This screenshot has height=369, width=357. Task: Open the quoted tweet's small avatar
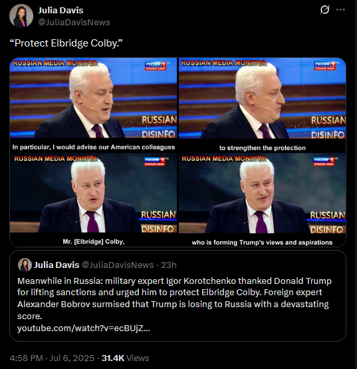click(x=25, y=265)
